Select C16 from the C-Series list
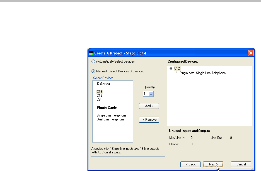 100,91
